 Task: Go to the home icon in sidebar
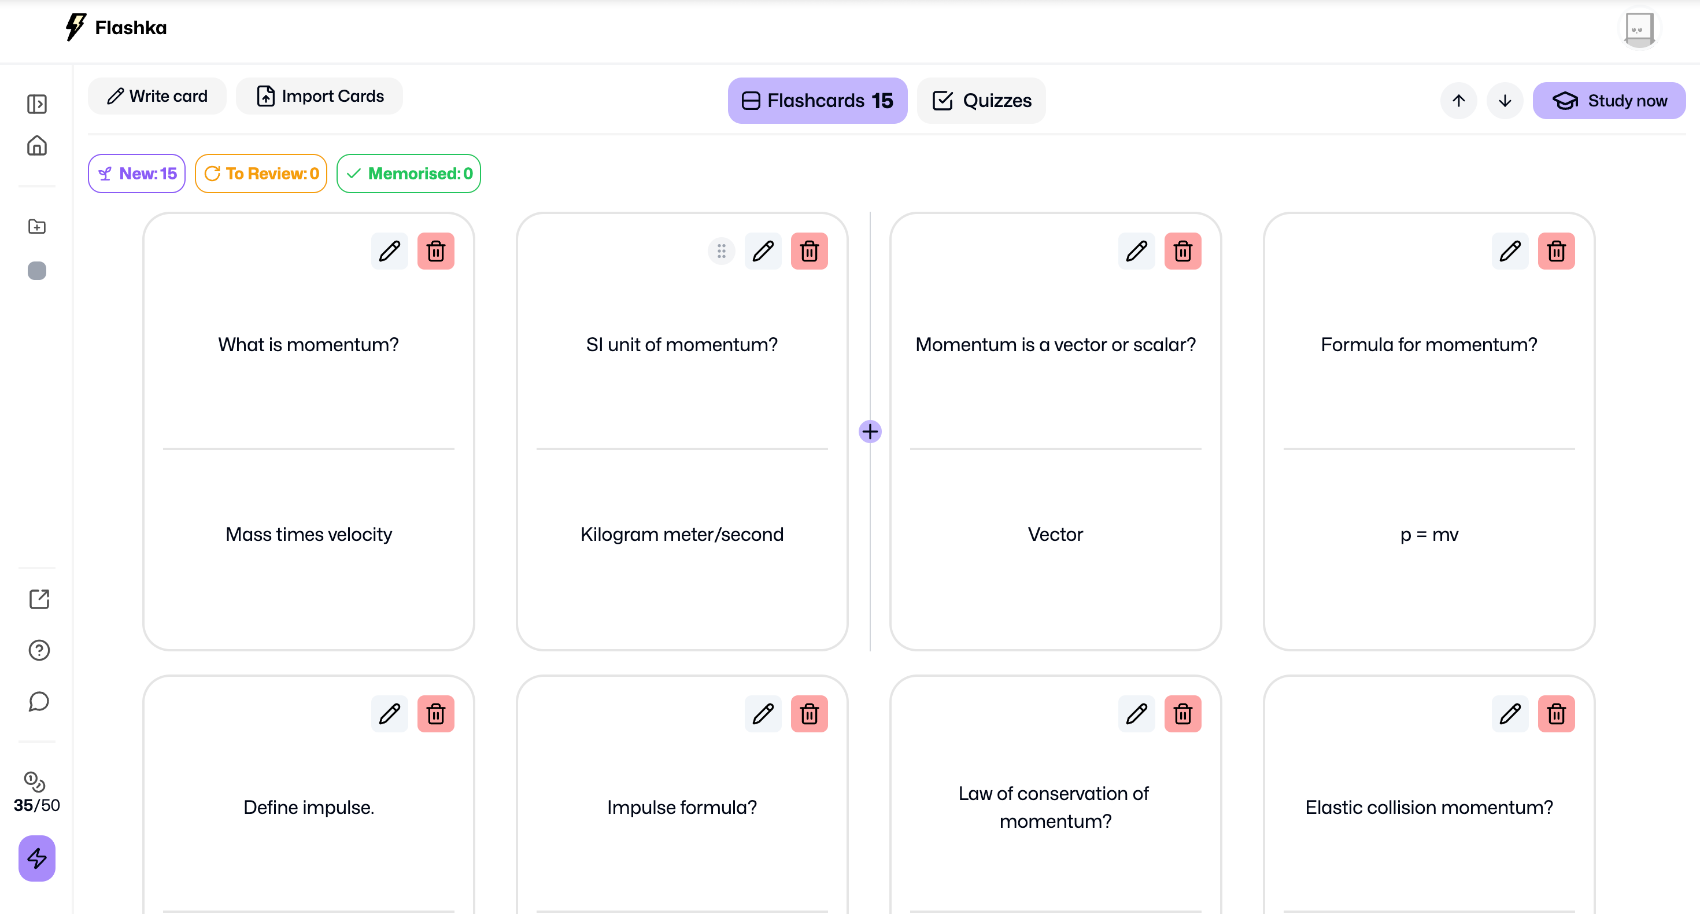pos(37,145)
